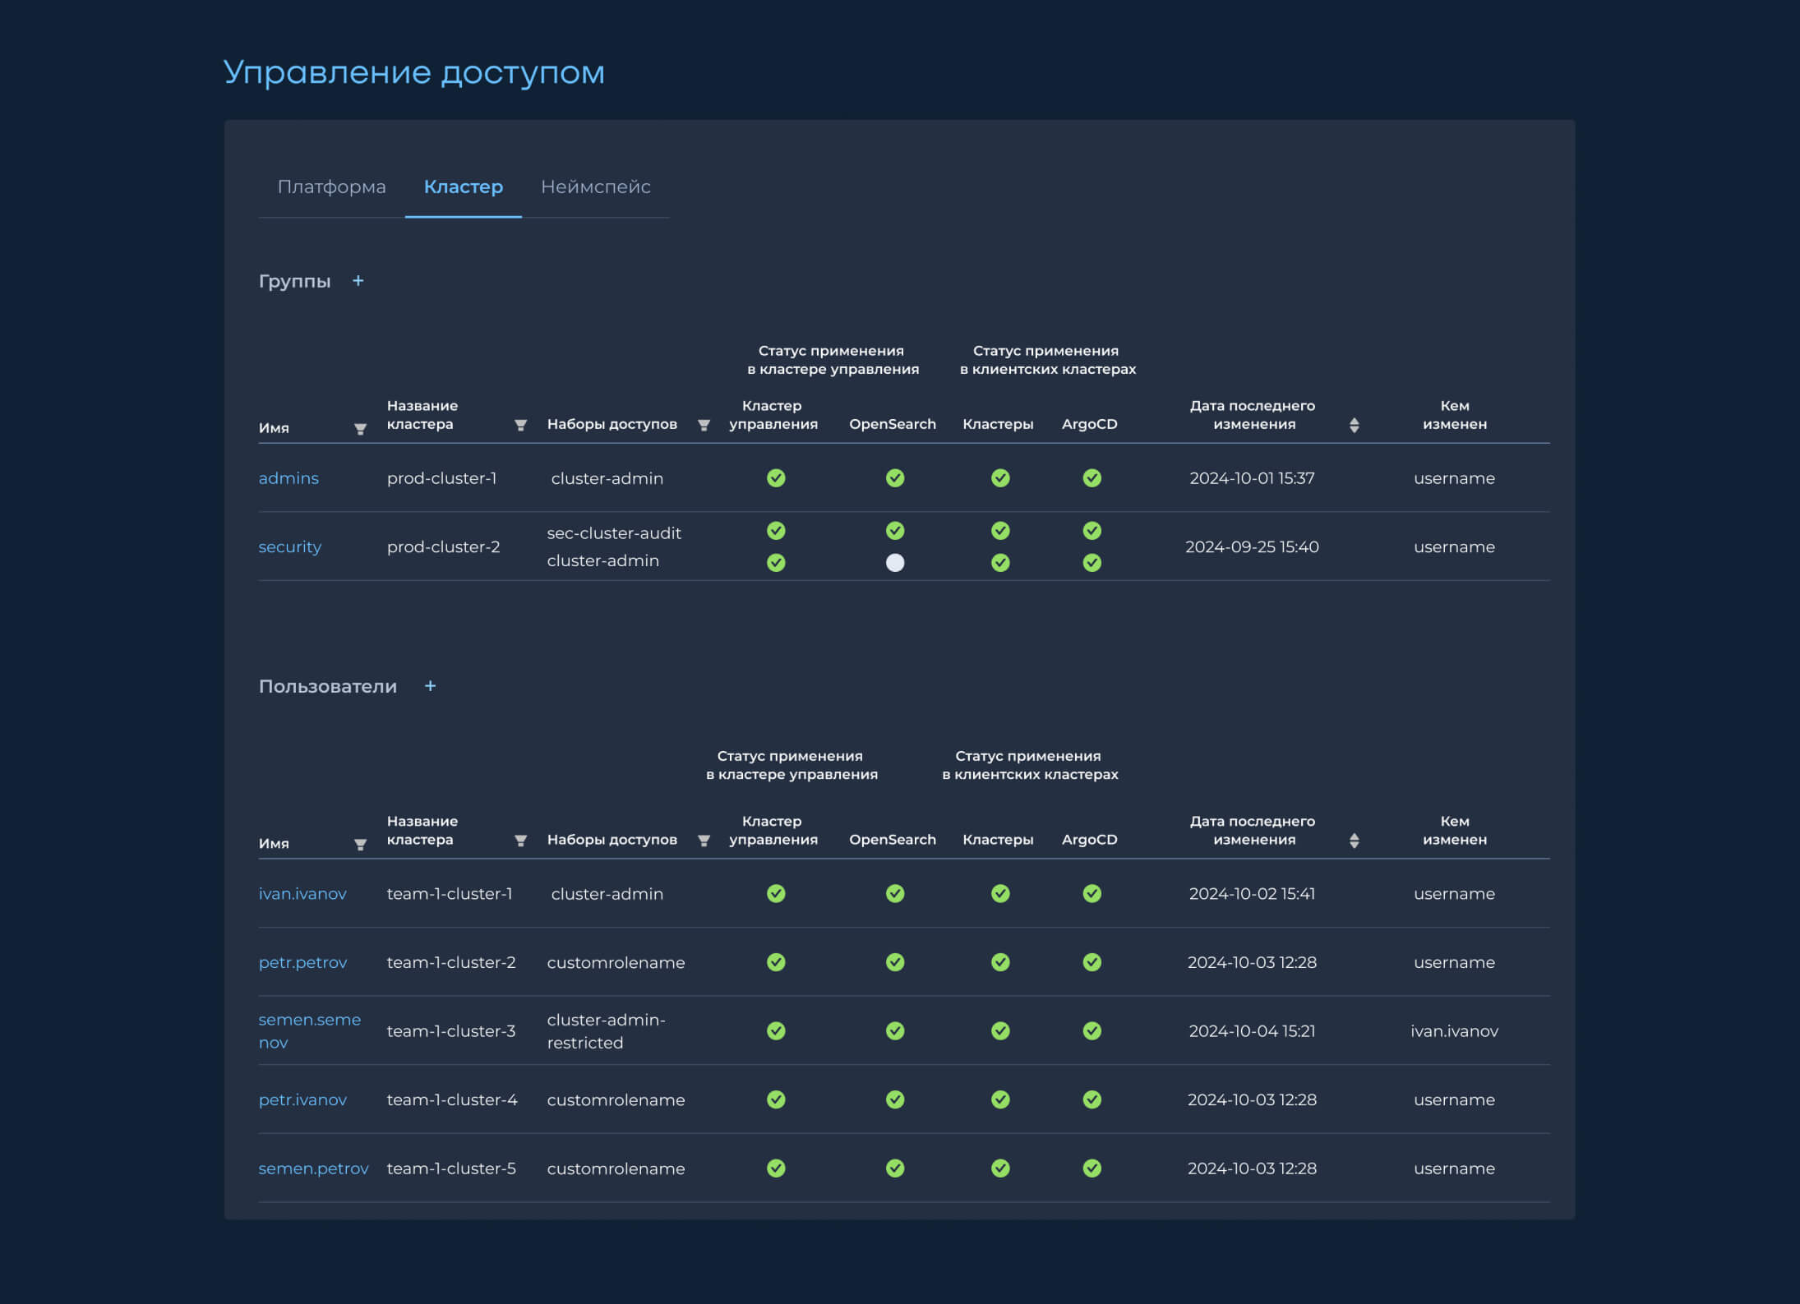1800x1304 pixels.
Task: Open the security group link
Action: [x=289, y=547]
